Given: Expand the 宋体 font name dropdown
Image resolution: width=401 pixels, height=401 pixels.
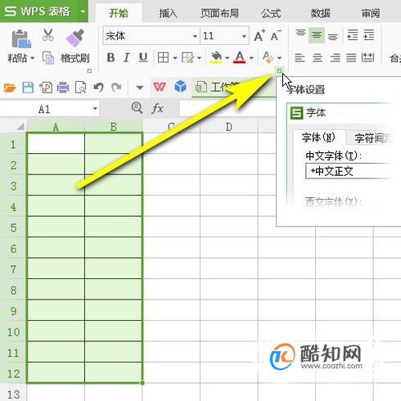Looking at the screenshot, I should point(195,36).
